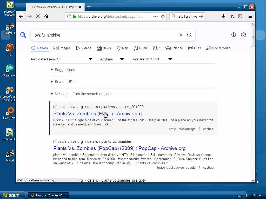Viewport: 266px width, 199px height.
Task: Click the page scrollbar down arrow
Action: 253,180
